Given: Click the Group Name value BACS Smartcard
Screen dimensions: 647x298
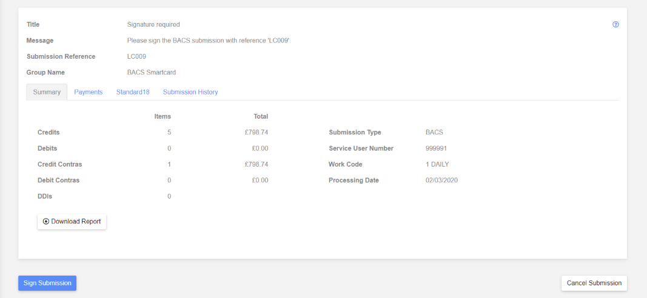Looking at the screenshot, I should [152, 73].
